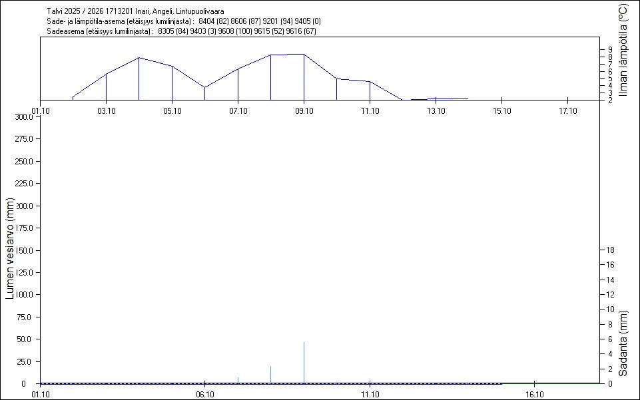Click the temperature line low point at 06.10

click(x=204, y=87)
